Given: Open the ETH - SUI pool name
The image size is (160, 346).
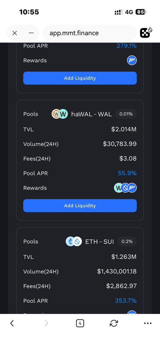Looking at the screenshot, I should [x=99, y=242].
